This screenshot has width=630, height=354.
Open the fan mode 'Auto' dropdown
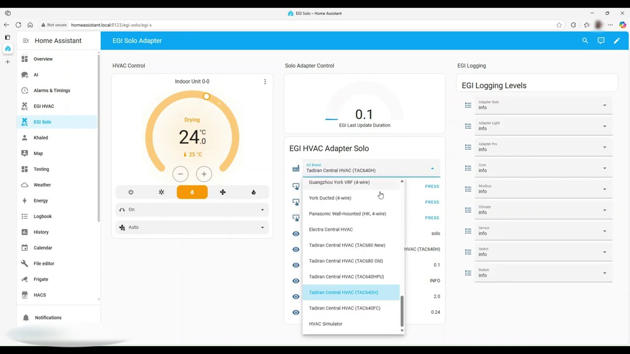[x=192, y=227]
